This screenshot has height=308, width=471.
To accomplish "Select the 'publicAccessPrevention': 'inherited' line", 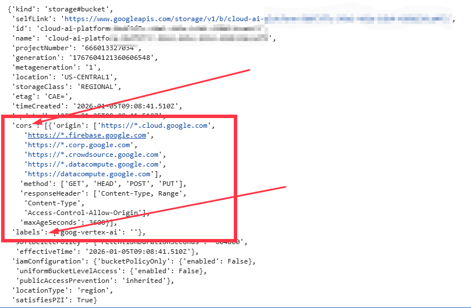I will [x=95, y=281].
